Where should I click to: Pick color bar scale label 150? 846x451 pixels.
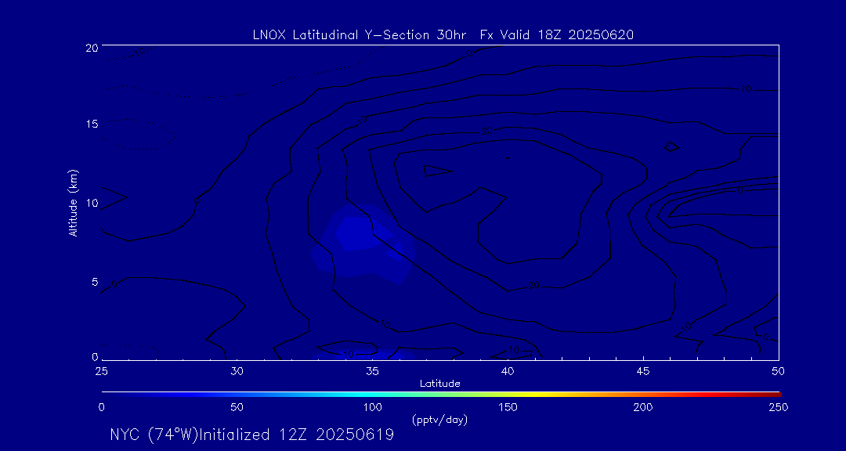508,407
